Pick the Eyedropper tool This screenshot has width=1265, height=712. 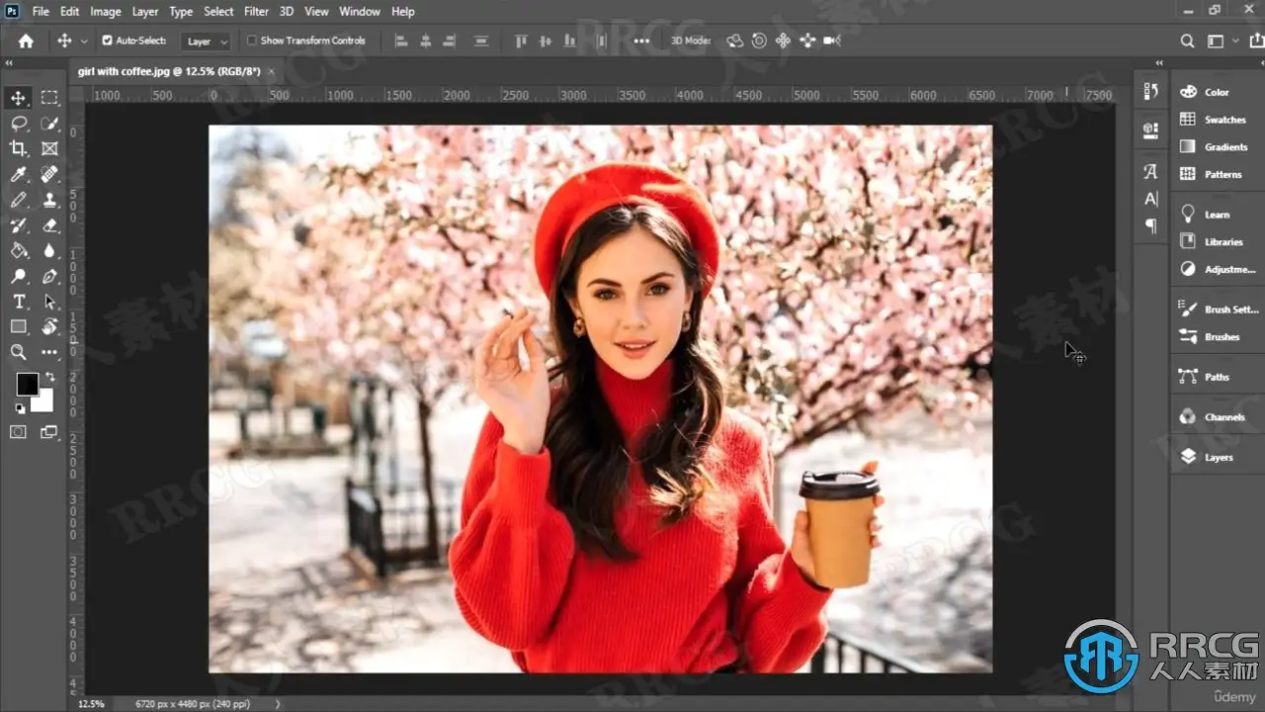click(18, 174)
